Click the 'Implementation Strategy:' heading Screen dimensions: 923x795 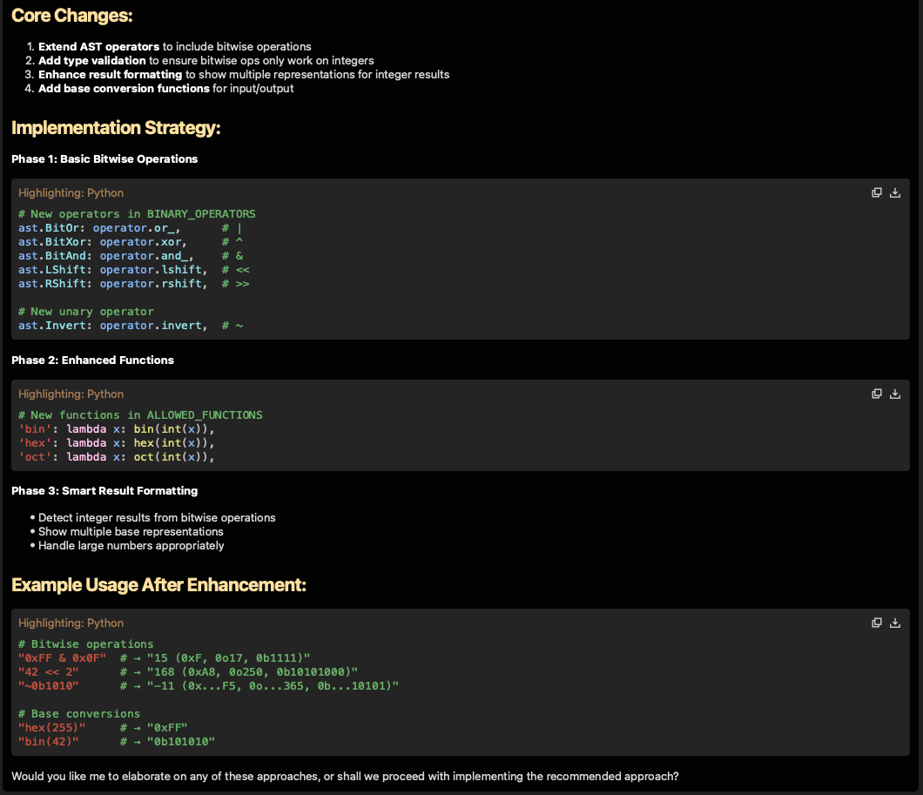[x=116, y=128]
